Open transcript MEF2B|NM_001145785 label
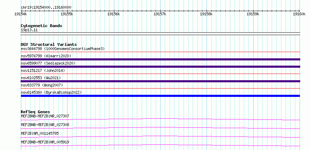The image size is (310, 150). click(40, 133)
